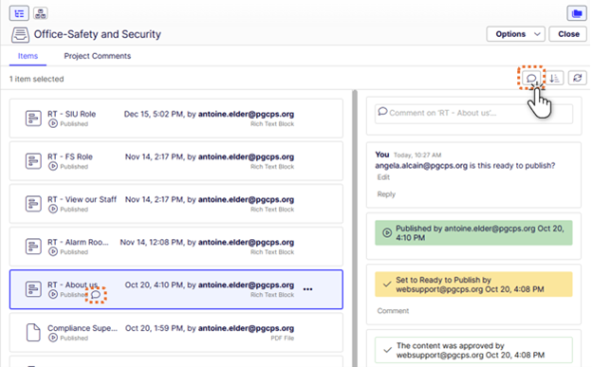
Task: Open the folder icon at top right
Action: coord(577,13)
